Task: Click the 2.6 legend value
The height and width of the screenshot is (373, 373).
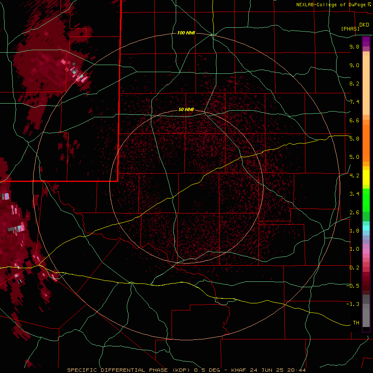Action: [x=354, y=213]
